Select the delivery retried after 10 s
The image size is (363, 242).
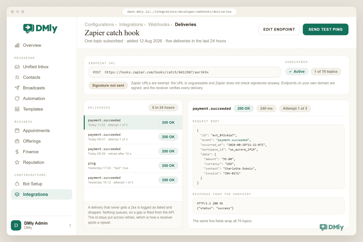[133, 151]
